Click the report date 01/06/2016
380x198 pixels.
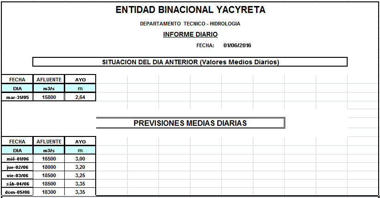[237, 45]
